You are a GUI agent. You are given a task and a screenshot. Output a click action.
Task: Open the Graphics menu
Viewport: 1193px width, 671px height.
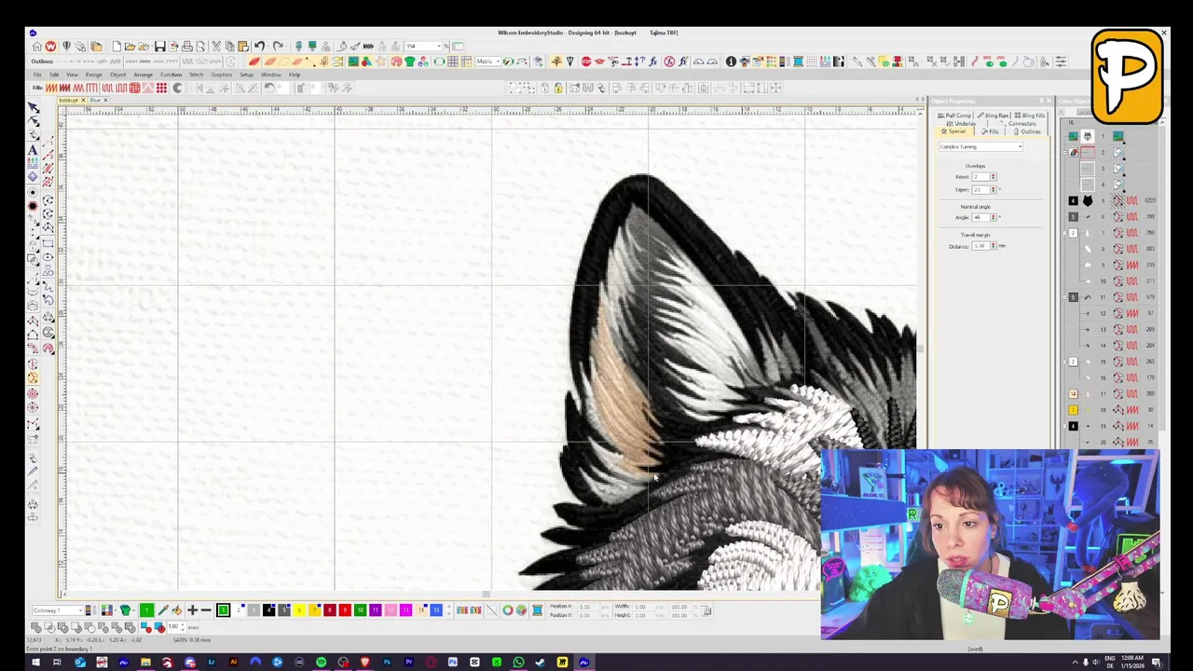(x=221, y=75)
